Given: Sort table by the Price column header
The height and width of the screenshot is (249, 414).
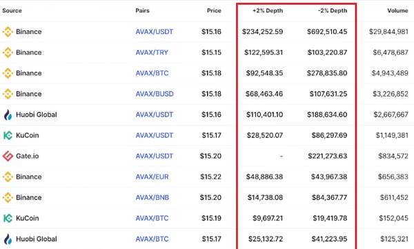Looking at the screenshot, I should point(214,11).
